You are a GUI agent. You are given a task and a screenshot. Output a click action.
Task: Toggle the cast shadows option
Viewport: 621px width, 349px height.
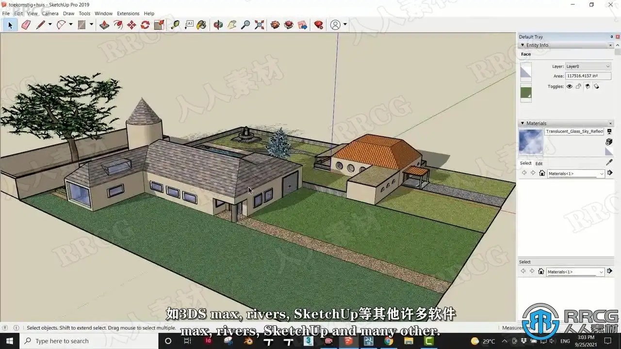click(596, 86)
